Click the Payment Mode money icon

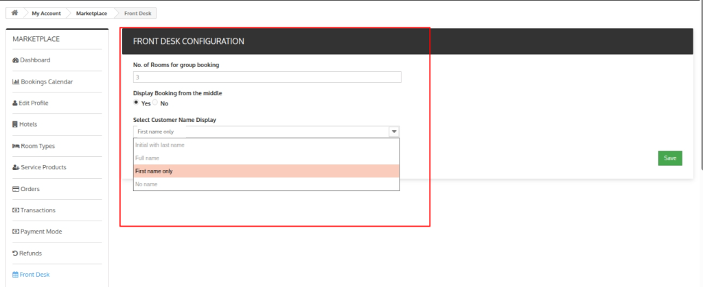point(16,232)
